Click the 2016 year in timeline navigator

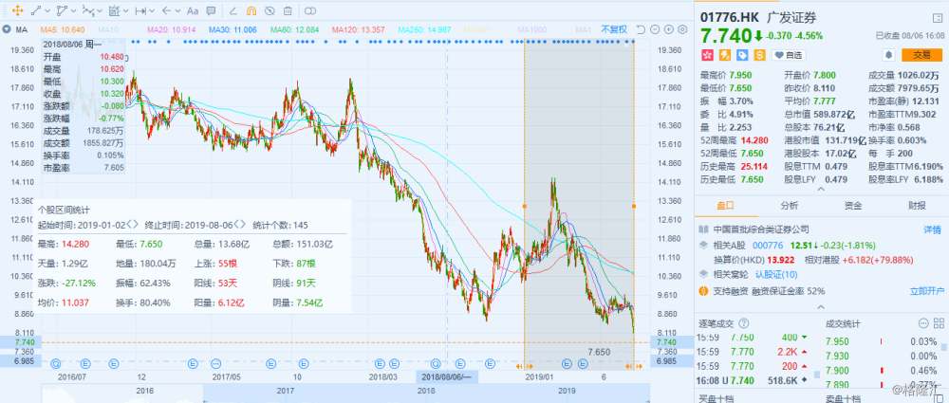(x=144, y=391)
